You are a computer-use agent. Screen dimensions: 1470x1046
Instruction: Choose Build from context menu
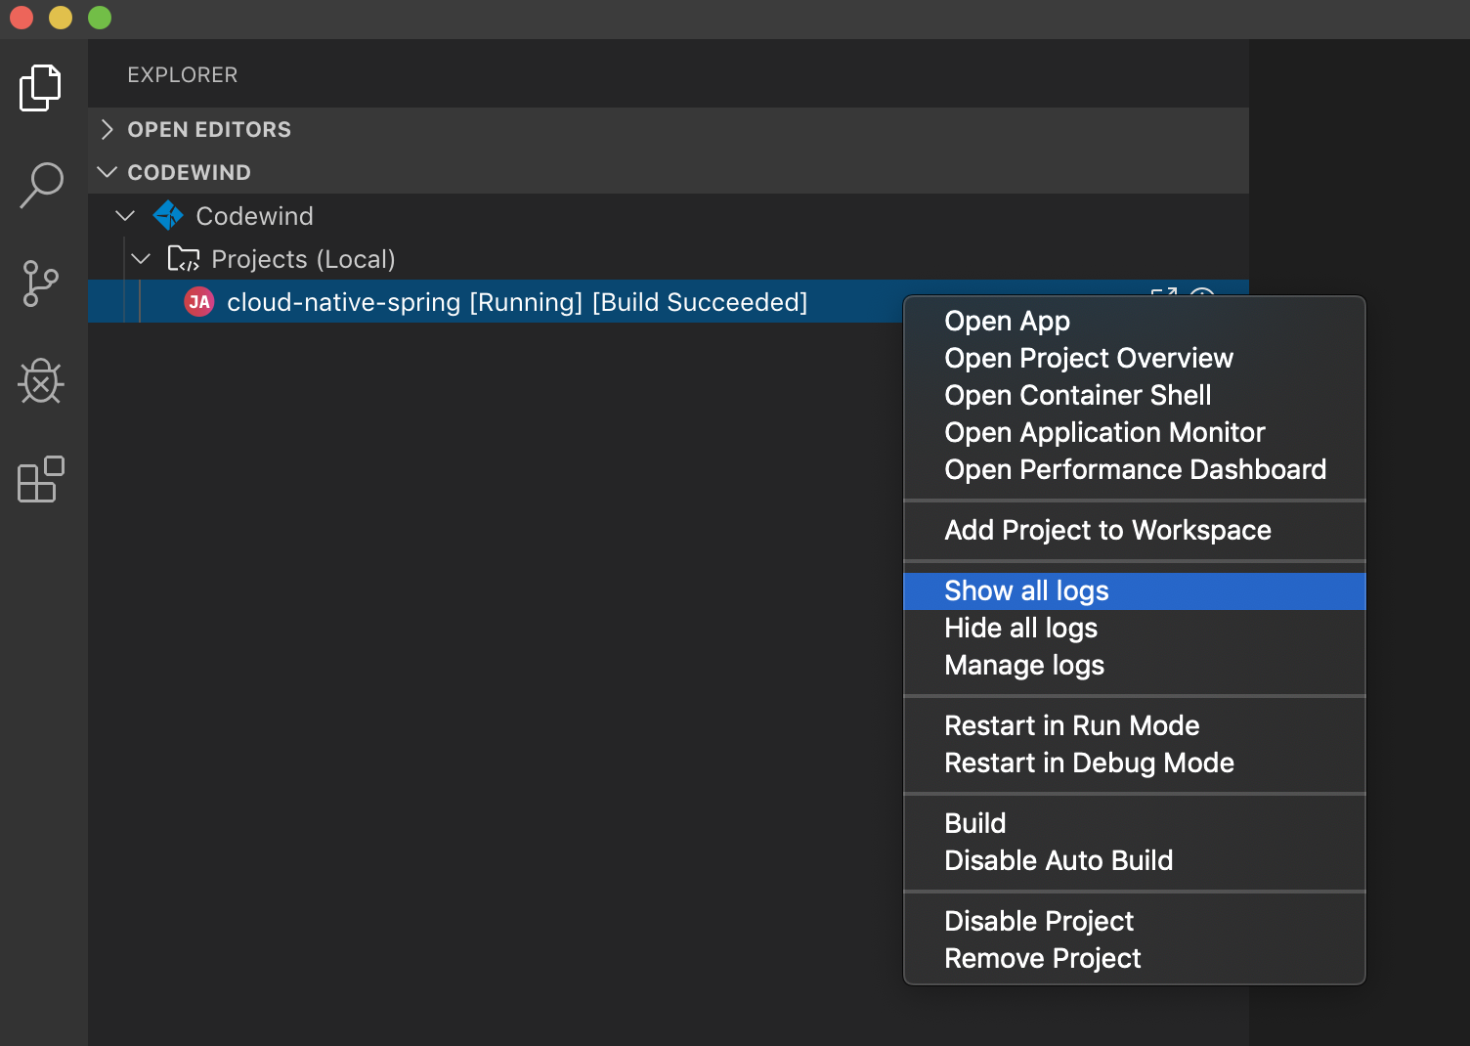point(1134,823)
